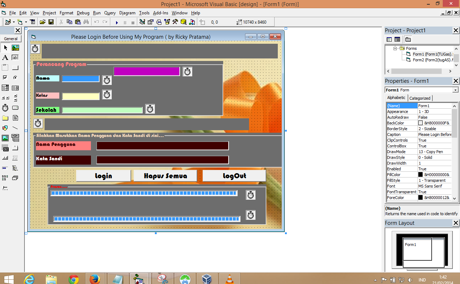Viewport: 460px width, 284px height.
Task: Save the project with the floppy disk icon
Action: 51,22
